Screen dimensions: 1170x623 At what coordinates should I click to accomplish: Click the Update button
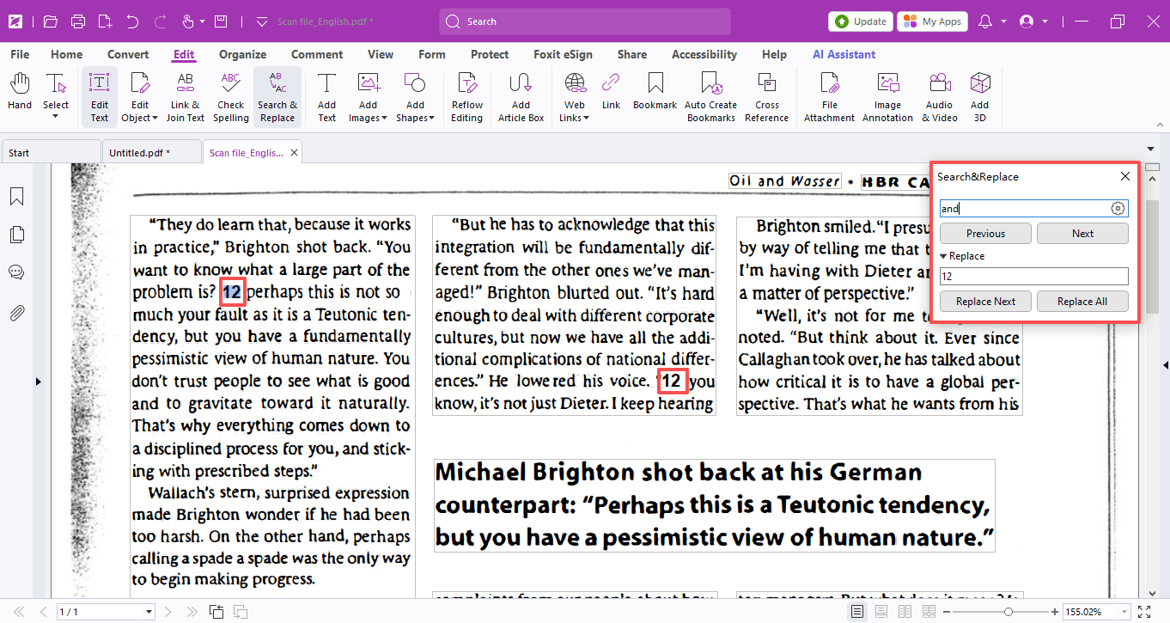[859, 21]
